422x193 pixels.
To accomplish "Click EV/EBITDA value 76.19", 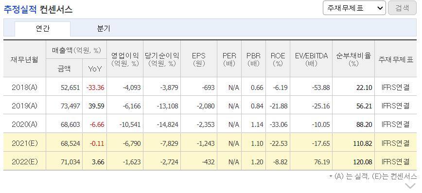I will tap(322, 162).
